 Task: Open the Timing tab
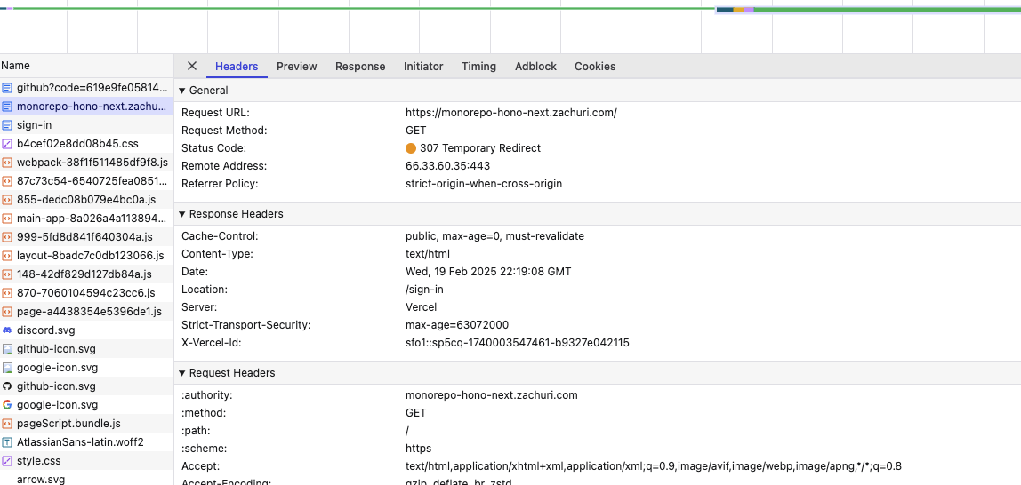click(x=478, y=67)
